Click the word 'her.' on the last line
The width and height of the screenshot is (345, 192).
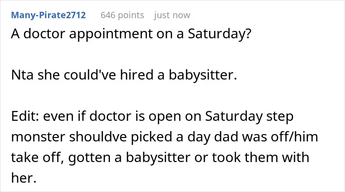tap(24, 178)
